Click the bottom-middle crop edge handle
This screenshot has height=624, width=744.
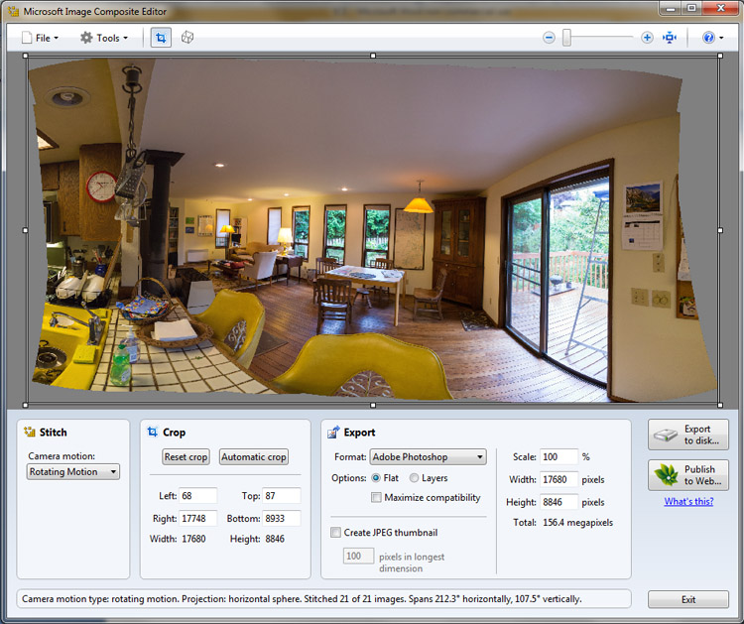coord(373,405)
